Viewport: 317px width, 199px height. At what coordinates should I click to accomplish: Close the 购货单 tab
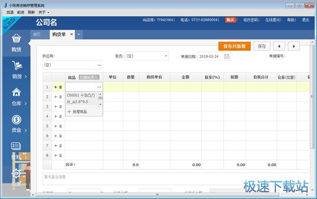(71, 34)
